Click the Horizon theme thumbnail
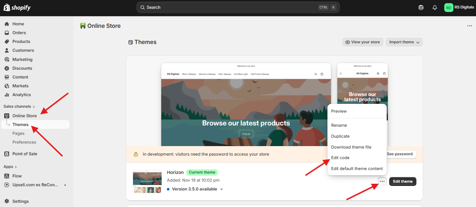 point(147,182)
